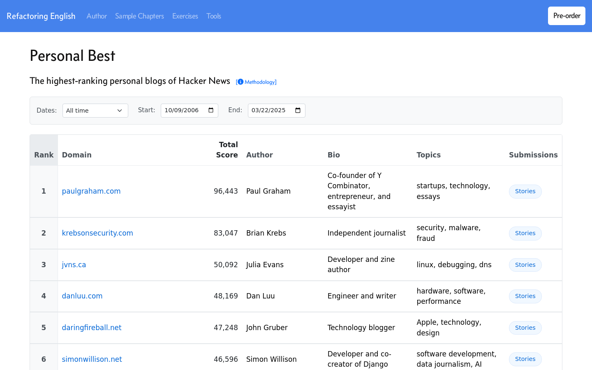The width and height of the screenshot is (592, 370).
Task: Select the score 50,092
Action: click(x=226, y=265)
